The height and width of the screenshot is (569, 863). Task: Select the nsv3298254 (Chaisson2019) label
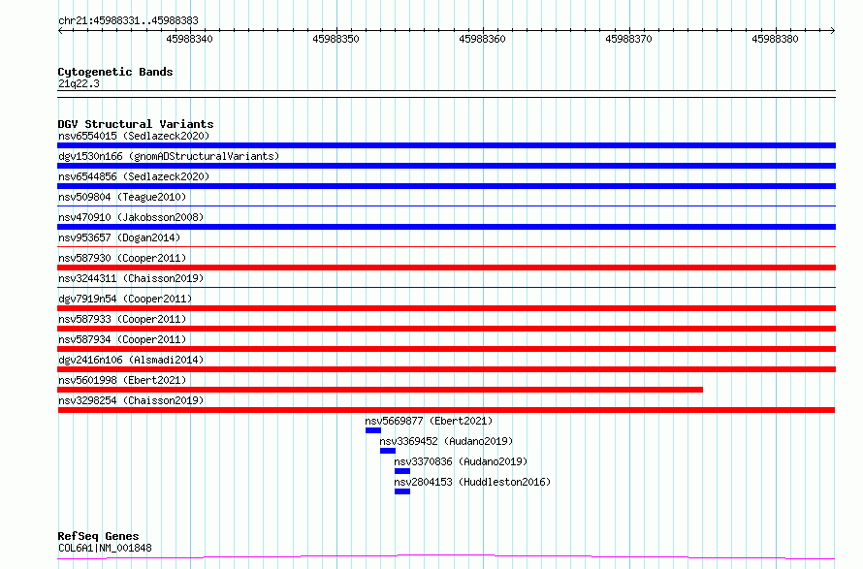coord(131,400)
